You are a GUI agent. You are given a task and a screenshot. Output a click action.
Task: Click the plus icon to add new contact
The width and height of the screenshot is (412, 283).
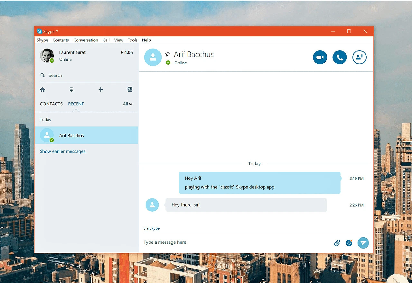tap(101, 89)
